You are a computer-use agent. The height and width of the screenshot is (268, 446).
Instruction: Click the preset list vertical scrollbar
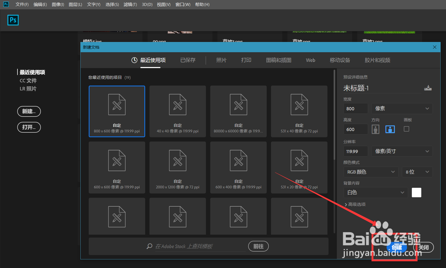(x=334, y=115)
